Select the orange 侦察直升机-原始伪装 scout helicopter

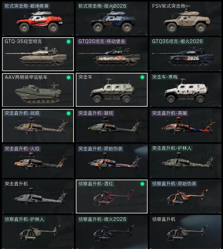tap(185, 197)
